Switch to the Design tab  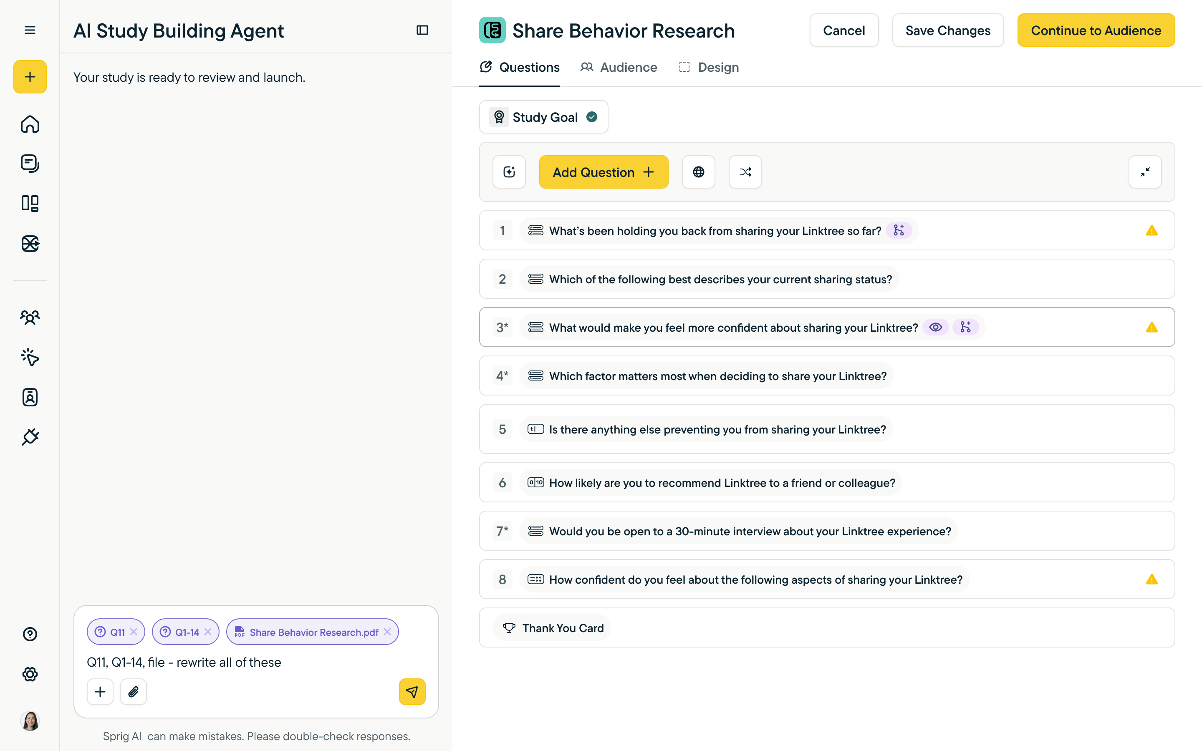click(709, 67)
